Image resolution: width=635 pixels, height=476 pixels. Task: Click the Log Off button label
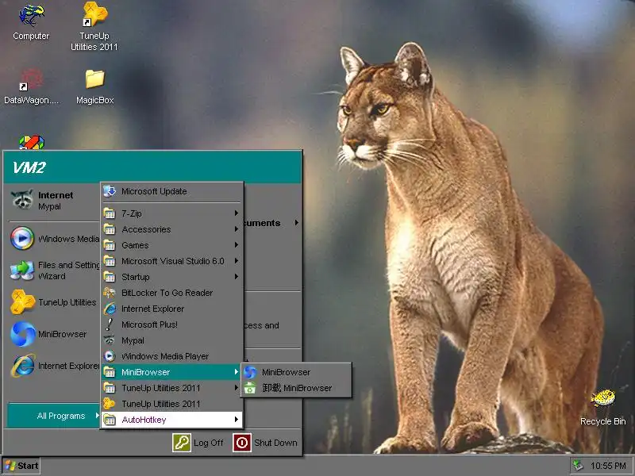click(209, 443)
